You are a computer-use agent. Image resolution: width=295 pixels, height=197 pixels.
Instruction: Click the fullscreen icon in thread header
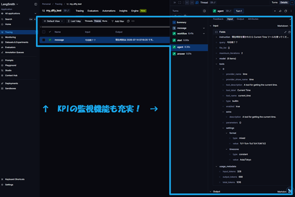[x=180, y=2]
